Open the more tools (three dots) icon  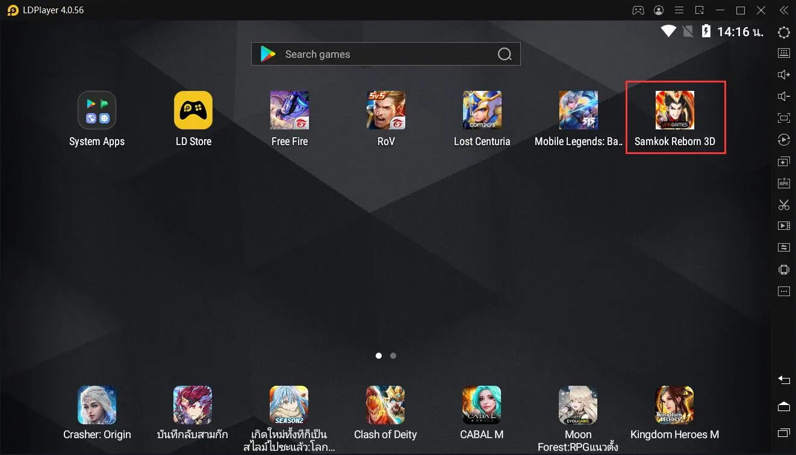click(x=783, y=291)
